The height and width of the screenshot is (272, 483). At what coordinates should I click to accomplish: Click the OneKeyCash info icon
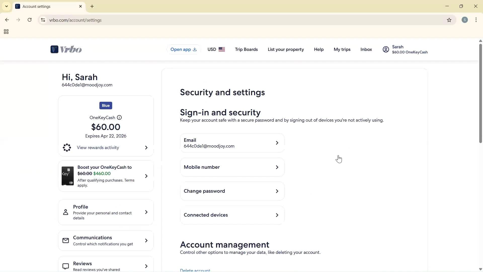(x=119, y=118)
